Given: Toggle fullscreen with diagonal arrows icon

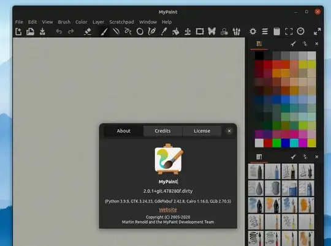Looking at the screenshot, I should (x=318, y=32).
